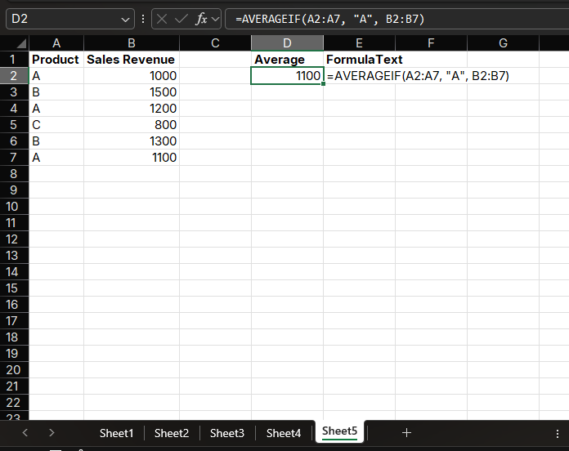569x451 pixels.
Task: Select row 2 header
Action: (14, 76)
